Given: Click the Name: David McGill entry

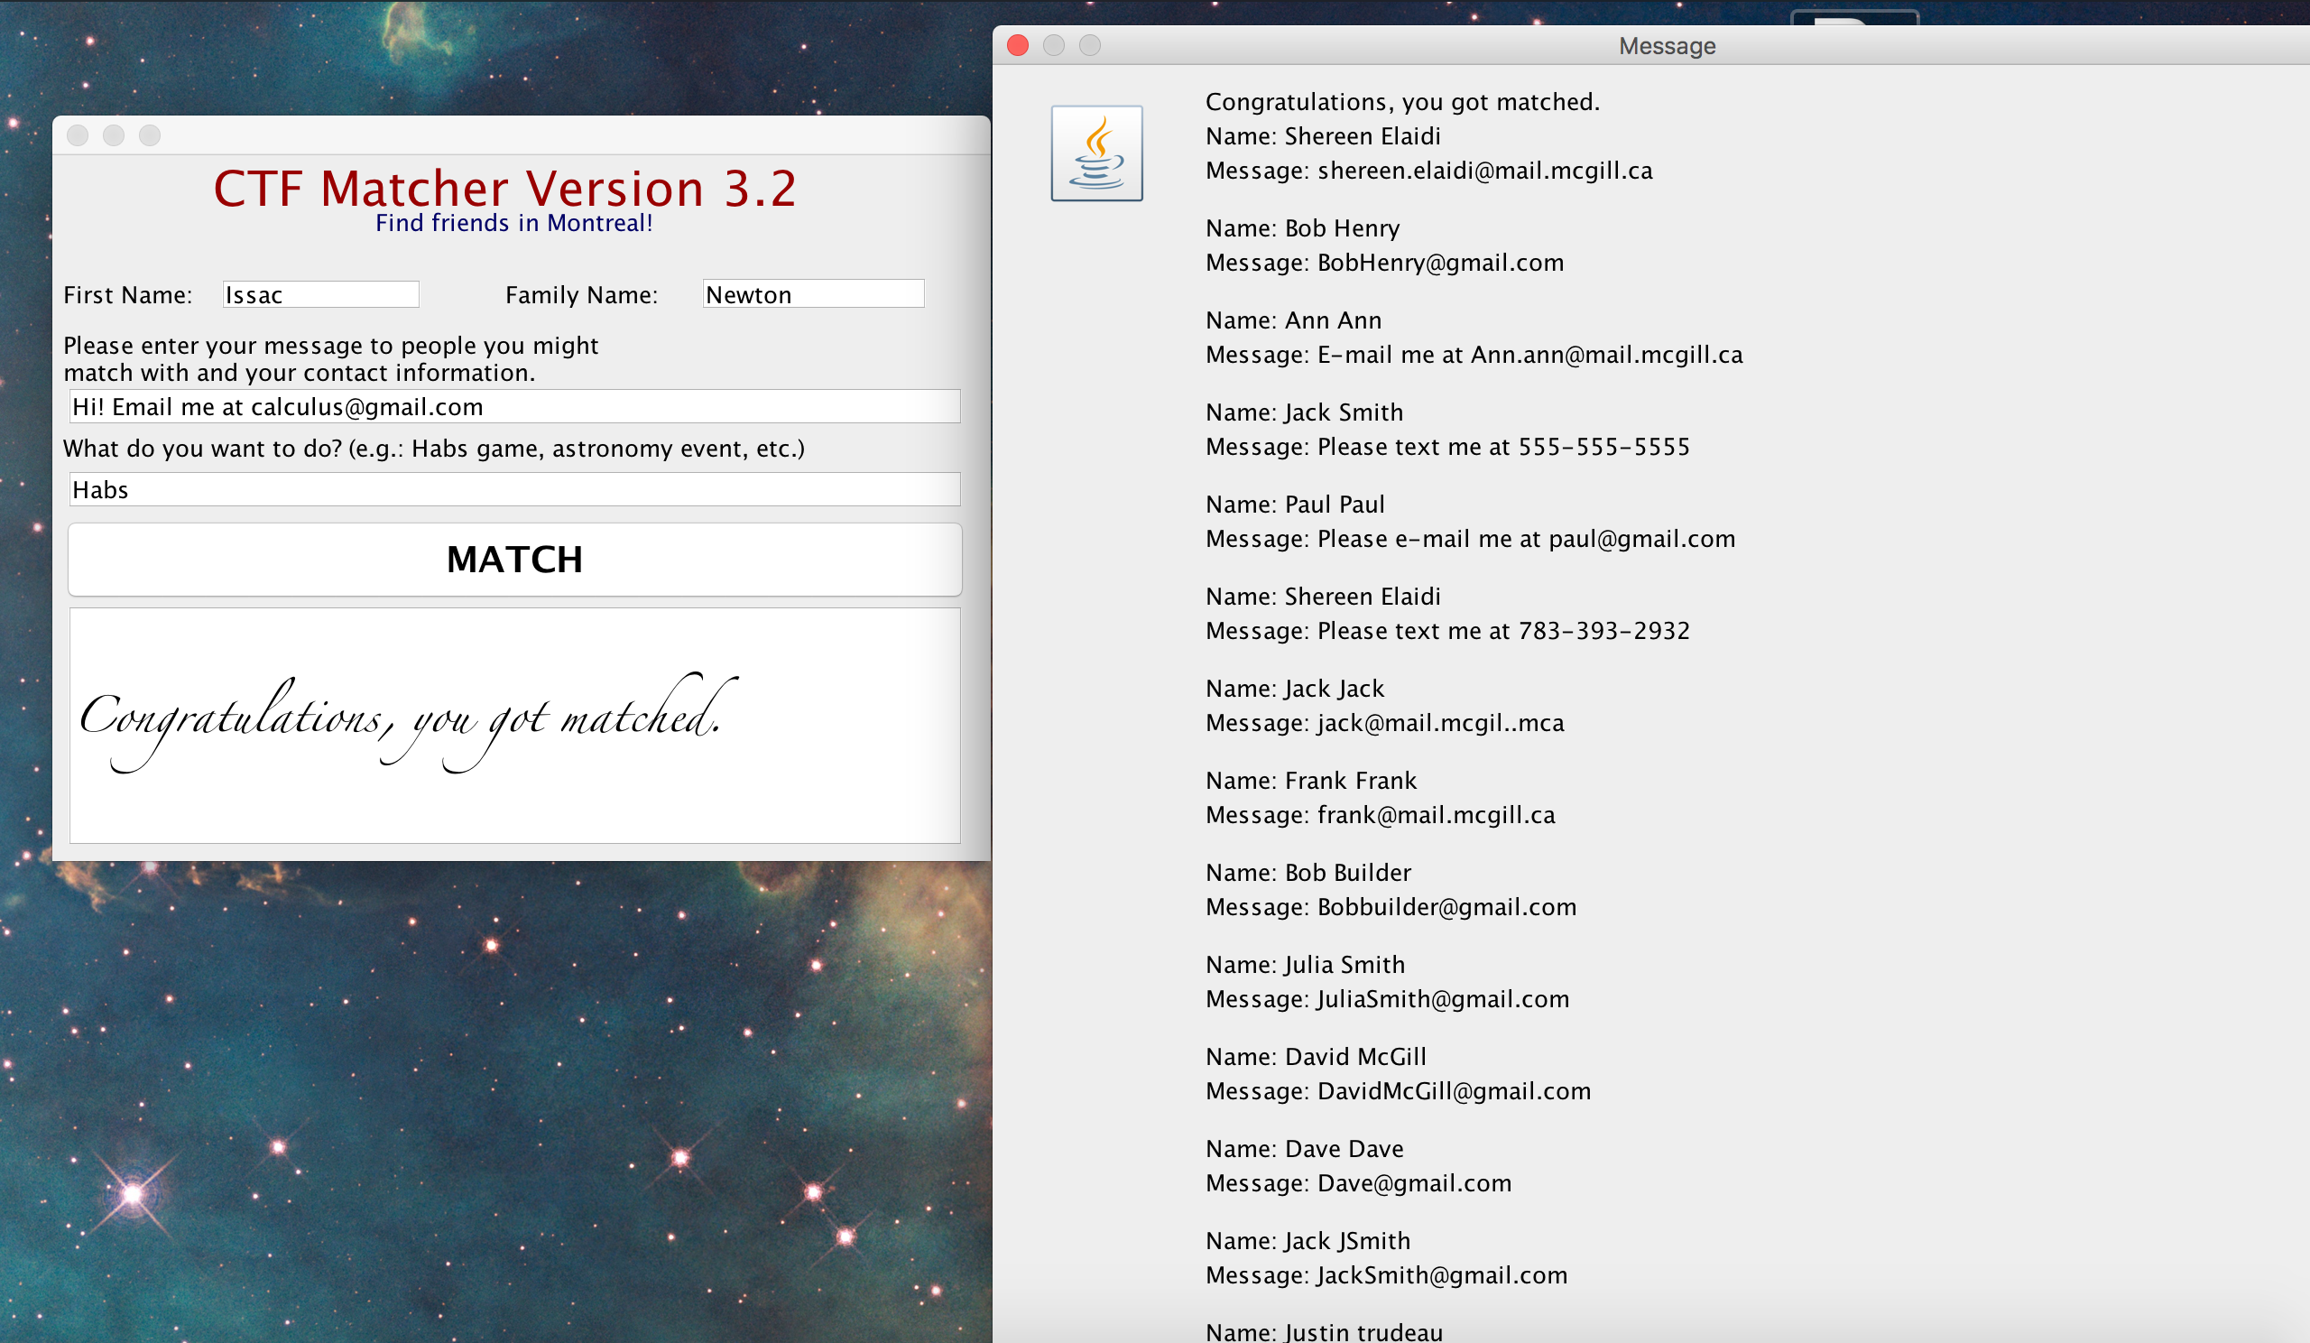Looking at the screenshot, I should tap(1316, 1057).
